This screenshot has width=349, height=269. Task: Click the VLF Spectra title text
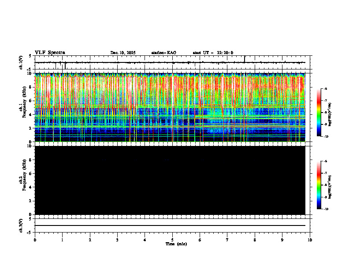coord(50,53)
